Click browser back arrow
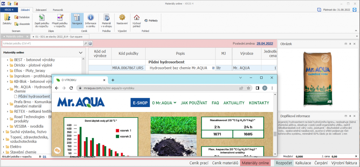The height and width of the screenshot is (167, 360). coord(57,88)
